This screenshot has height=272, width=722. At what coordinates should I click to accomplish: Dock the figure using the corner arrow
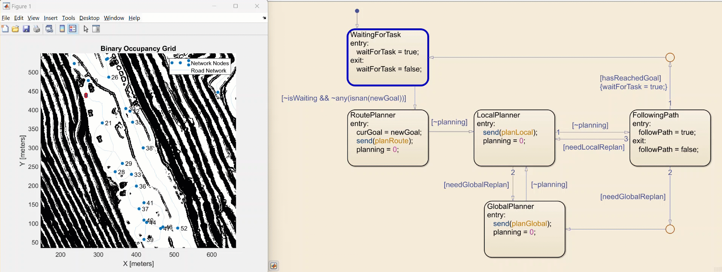(x=264, y=18)
